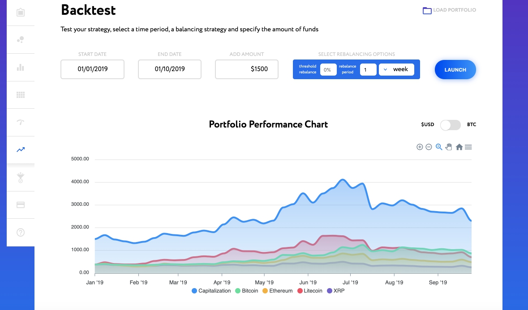Viewport: 528px width, 310px height.
Task: Click the chart zoom in icon
Action: pyautogui.click(x=420, y=147)
